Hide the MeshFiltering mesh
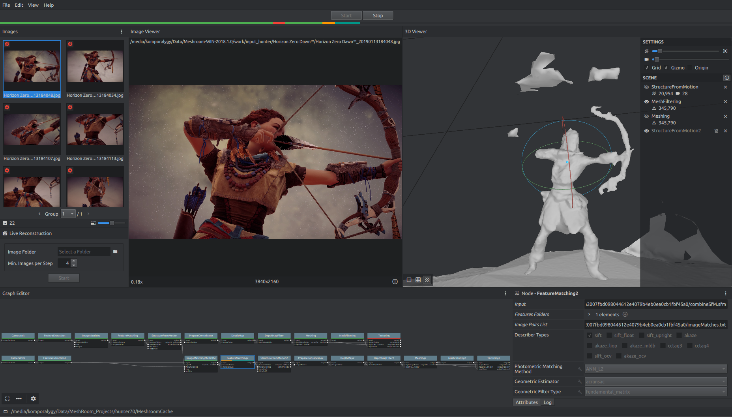The height and width of the screenshot is (417, 732). click(646, 101)
